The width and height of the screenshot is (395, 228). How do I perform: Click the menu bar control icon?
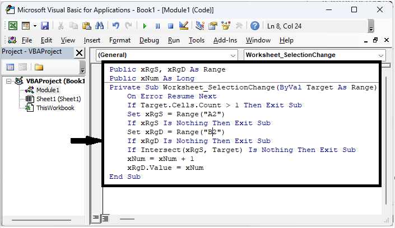click(x=12, y=40)
